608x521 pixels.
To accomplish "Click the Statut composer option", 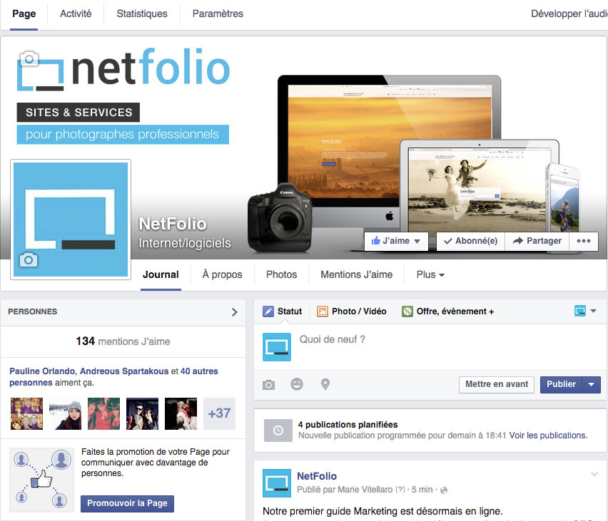I will 282,311.
